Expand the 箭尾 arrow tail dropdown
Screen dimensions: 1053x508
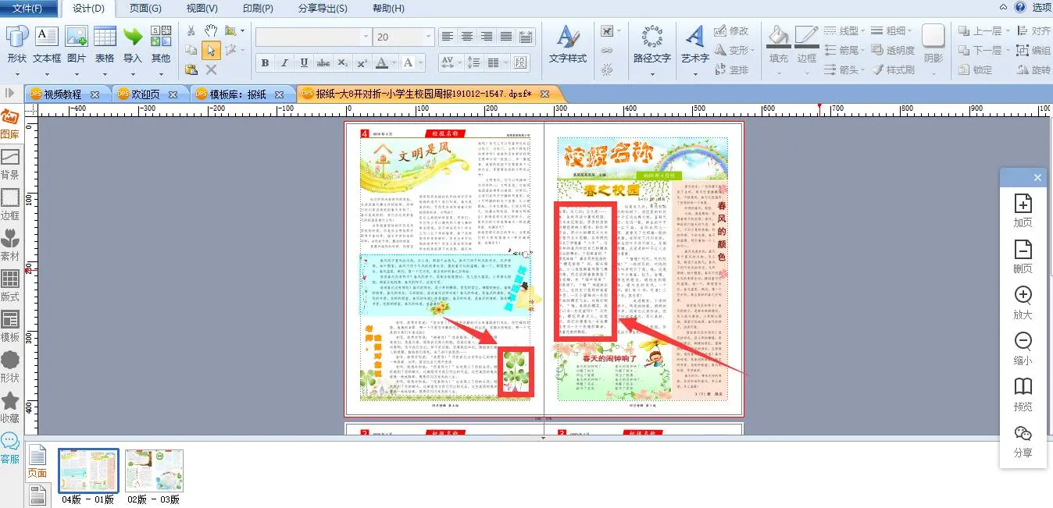pyautogui.click(x=863, y=50)
